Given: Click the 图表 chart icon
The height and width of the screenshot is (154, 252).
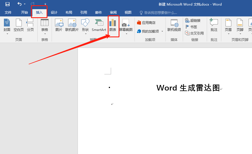Looking at the screenshot, I should click(x=113, y=23).
